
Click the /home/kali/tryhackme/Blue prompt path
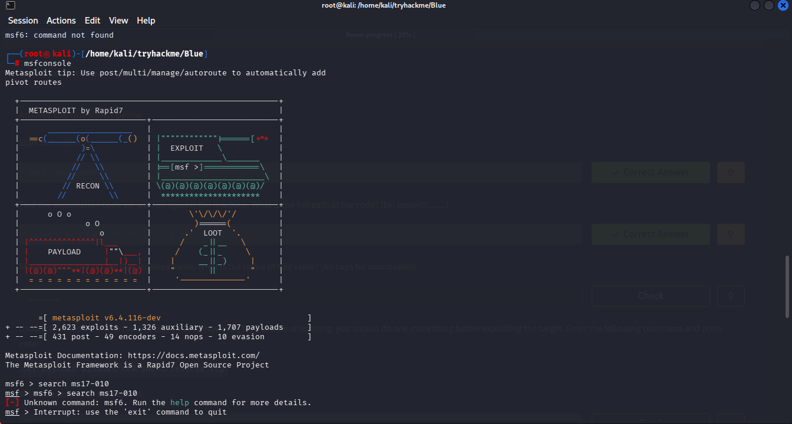pyautogui.click(x=144, y=54)
